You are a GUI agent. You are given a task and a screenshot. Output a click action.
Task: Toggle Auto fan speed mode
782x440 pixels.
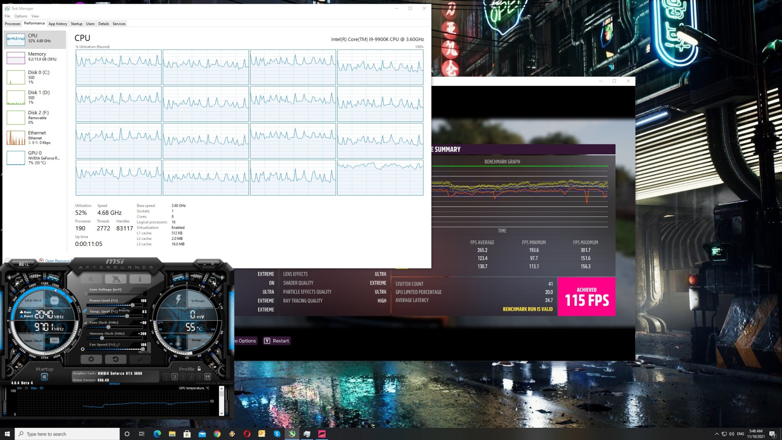pyautogui.click(x=145, y=352)
